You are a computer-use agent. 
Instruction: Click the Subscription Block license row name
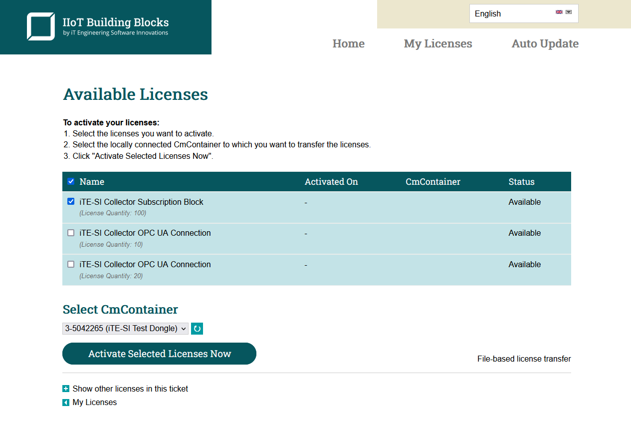point(141,202)
